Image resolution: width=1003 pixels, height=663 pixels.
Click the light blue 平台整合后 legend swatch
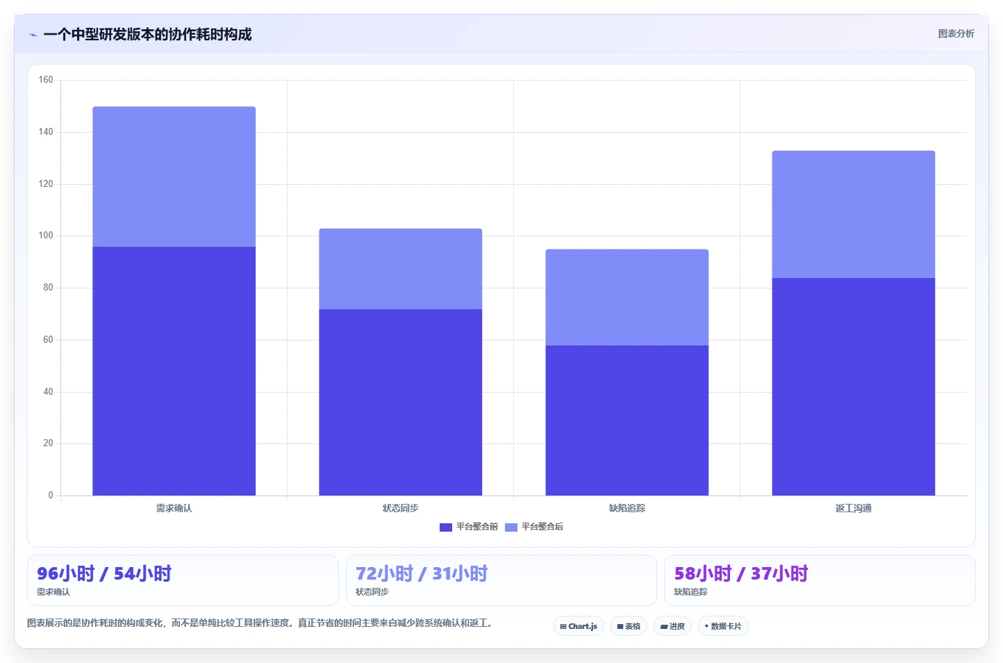click(511, 527)
